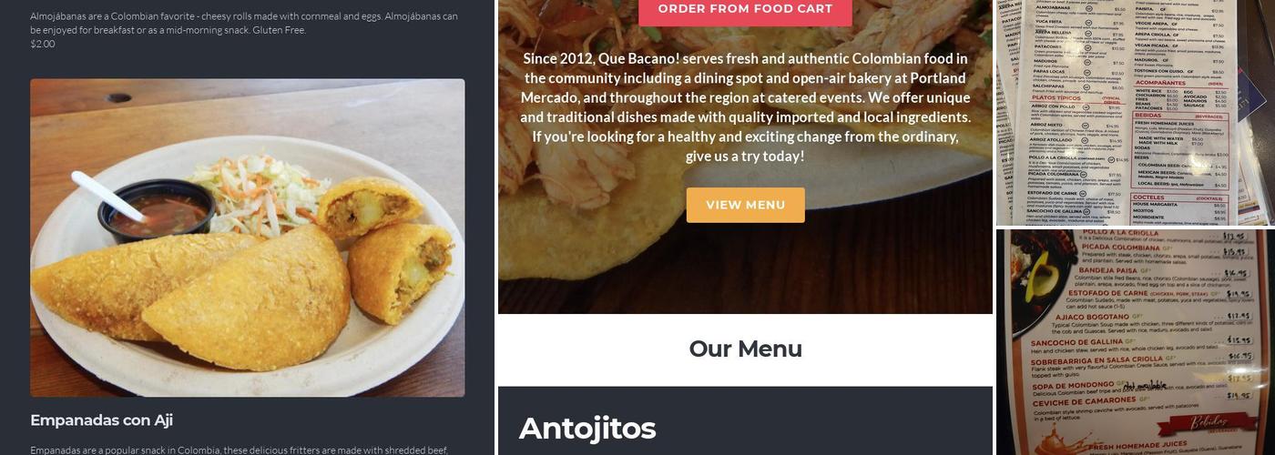Click the coleslaw pile on the plate
Image resolution: width=1275 pixels, height=455 pixels.
click(x=261, y=191)
